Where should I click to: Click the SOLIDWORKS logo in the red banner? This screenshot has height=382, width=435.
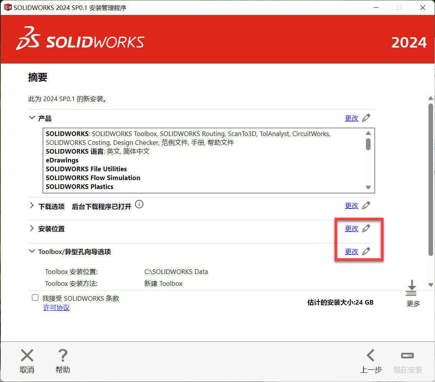[80, 39]
